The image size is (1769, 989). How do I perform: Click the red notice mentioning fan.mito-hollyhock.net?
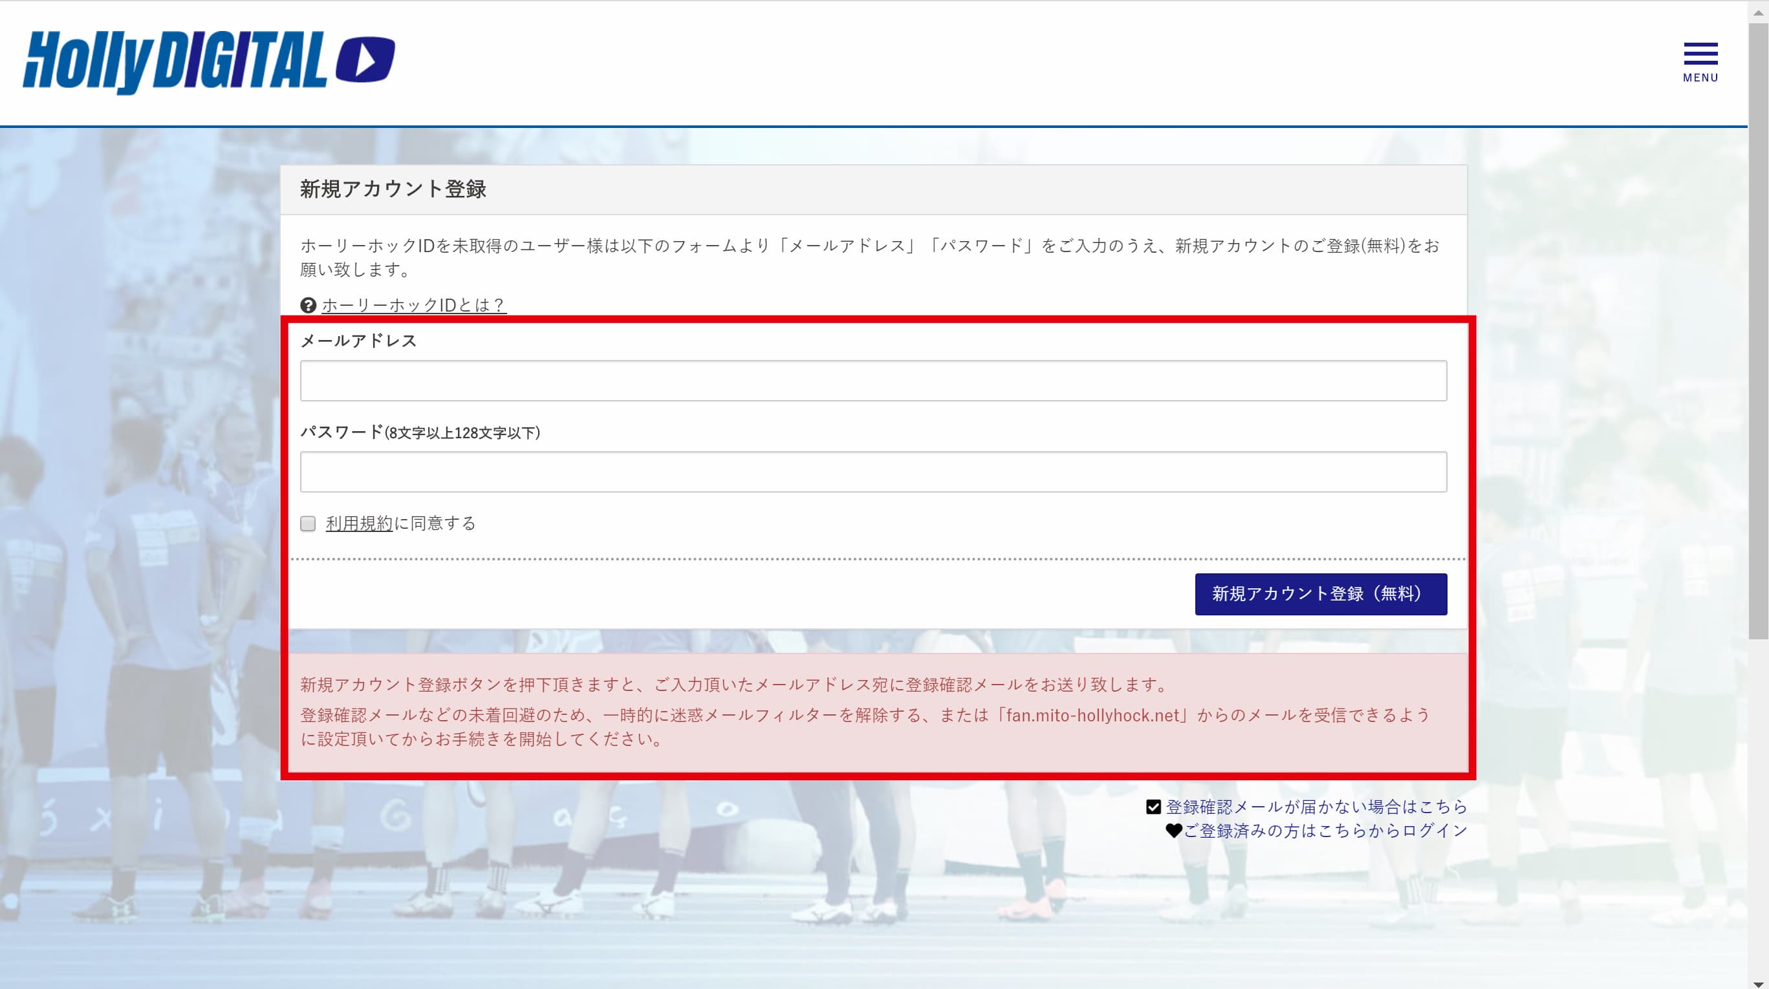coord(874,712)
